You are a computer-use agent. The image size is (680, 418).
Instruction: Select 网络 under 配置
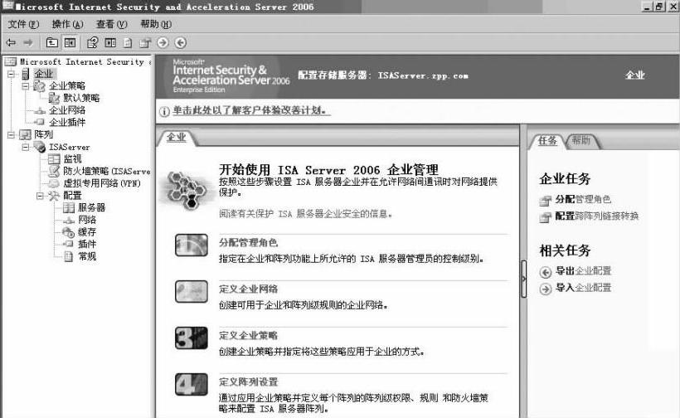(87, 220)
